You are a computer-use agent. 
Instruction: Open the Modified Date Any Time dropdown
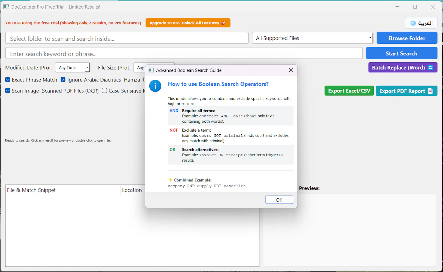pos(72,67)
